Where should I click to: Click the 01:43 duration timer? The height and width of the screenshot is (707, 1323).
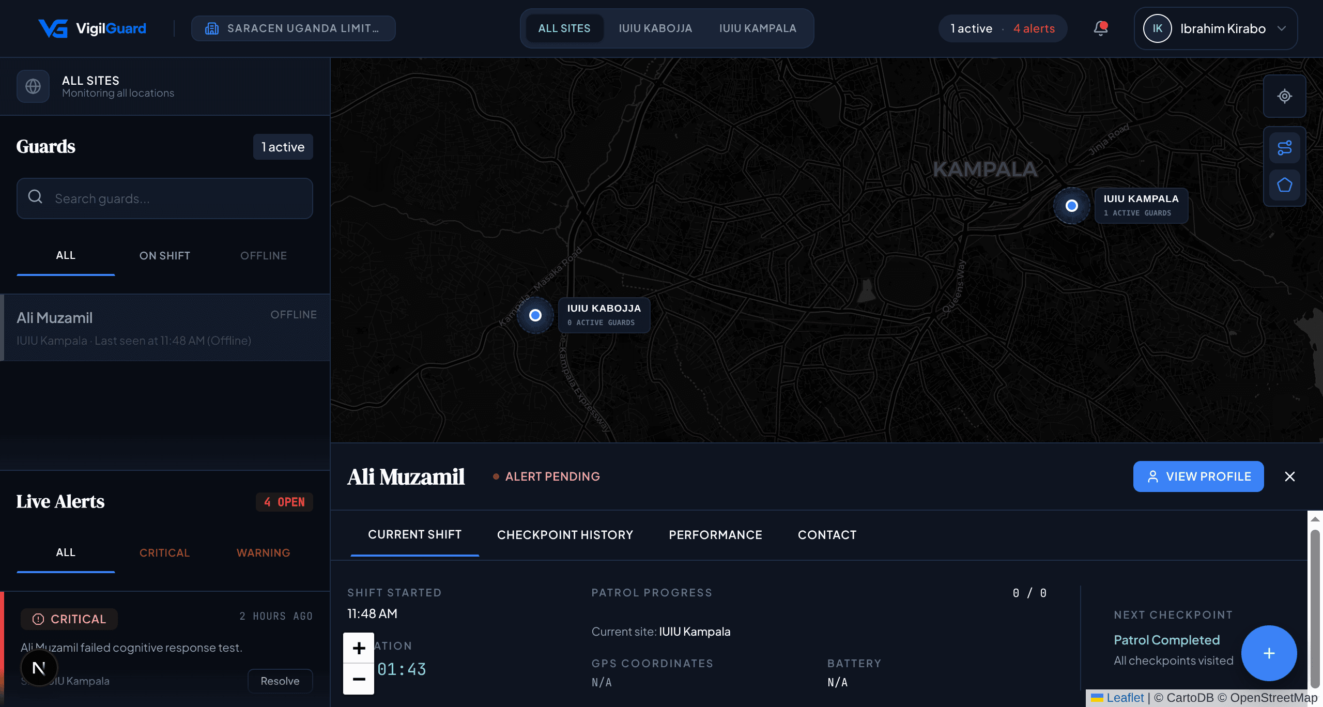(402, 669)
